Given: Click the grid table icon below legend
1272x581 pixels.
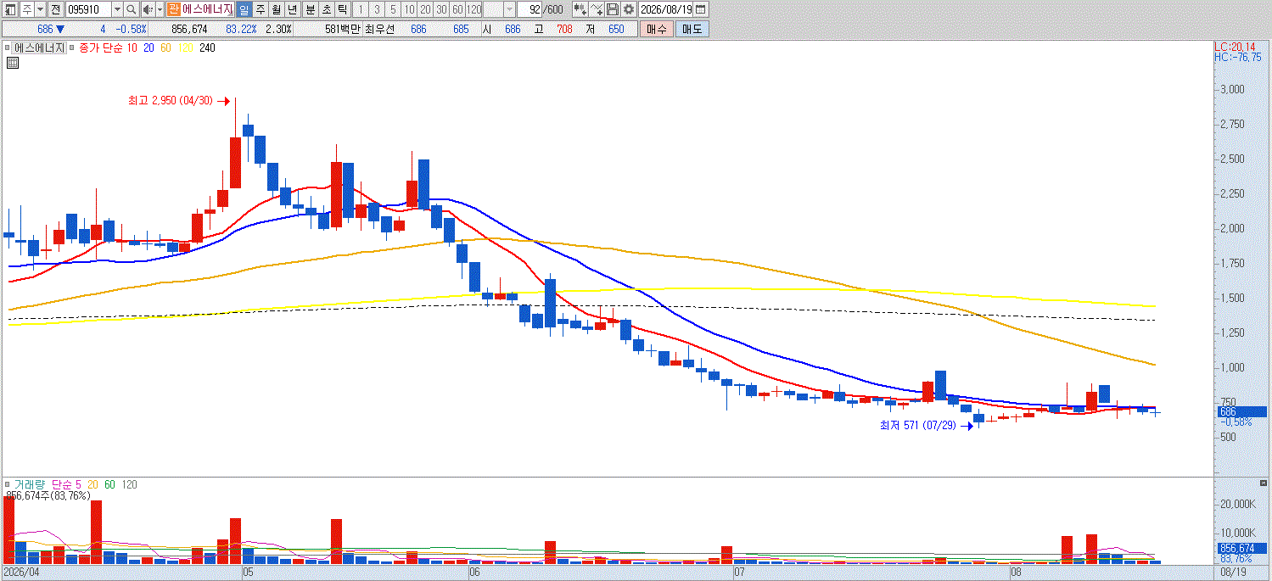Looking at the screenshot, I should [x=13, y=64].
